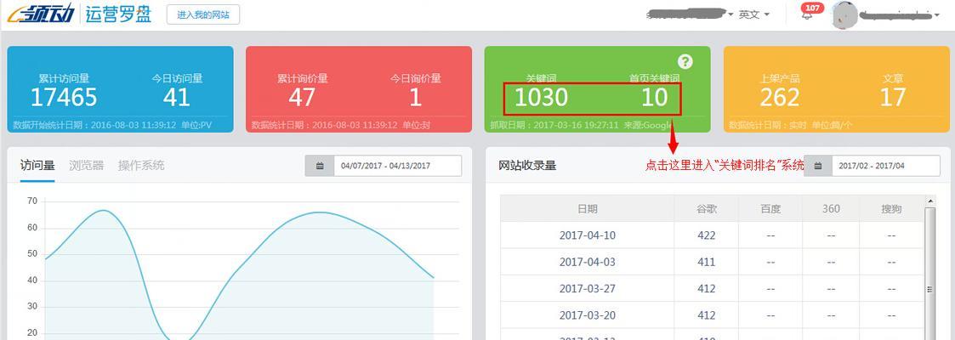The width and height of the screenshot is (955, 340).
Task: Open the notification bell with 107 badge
Action: pyautogui.click(x=808, y=14)
